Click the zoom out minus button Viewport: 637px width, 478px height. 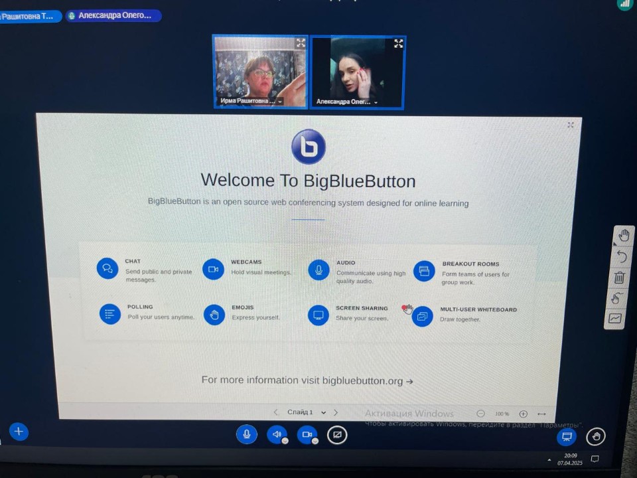480,414
